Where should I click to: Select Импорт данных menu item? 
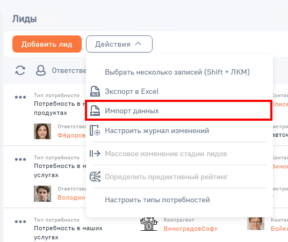(179, 111)
